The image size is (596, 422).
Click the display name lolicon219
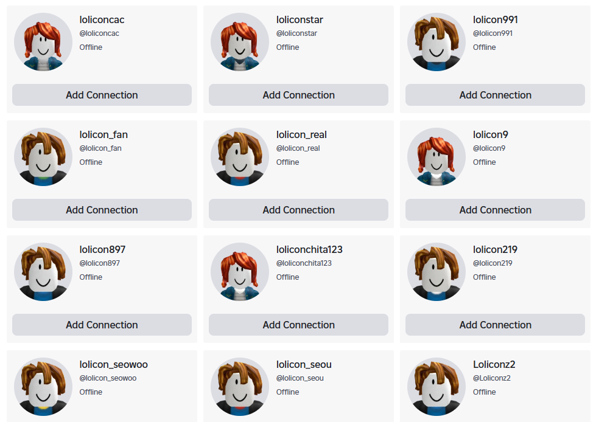(495, 250)
